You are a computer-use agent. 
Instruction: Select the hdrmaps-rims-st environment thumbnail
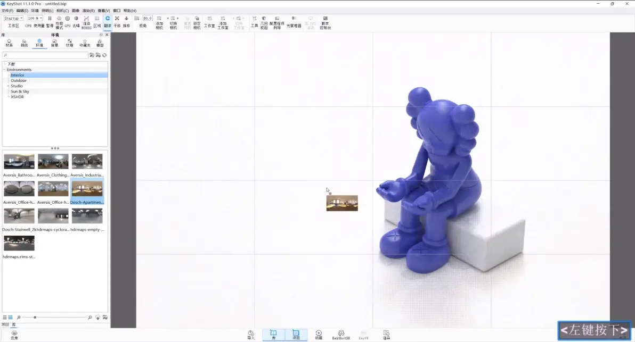19,243
